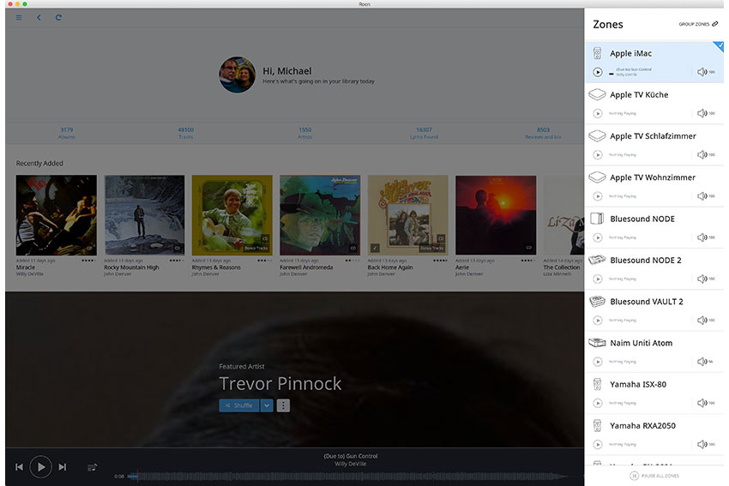Open Bluesound VAULT 2 volume control
Viewport: 729px width, 486px height.
pos(702,320)
